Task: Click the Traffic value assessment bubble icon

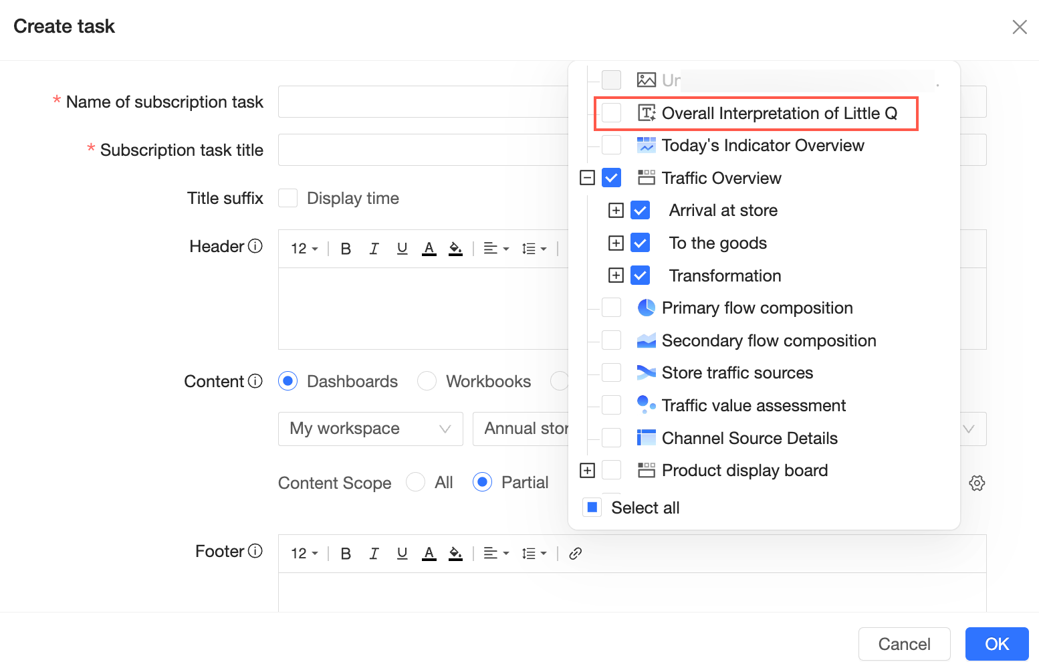Action: coord(647,404)
